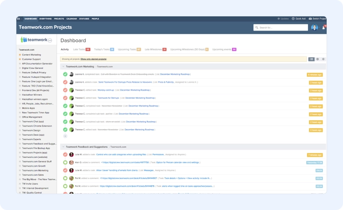Toggle star for API Documentation Generator

[x=20, y=64]
